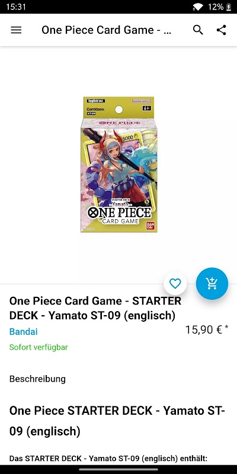Tap the Wi-Fi signal icon in status bar

[x=198, y=7]
